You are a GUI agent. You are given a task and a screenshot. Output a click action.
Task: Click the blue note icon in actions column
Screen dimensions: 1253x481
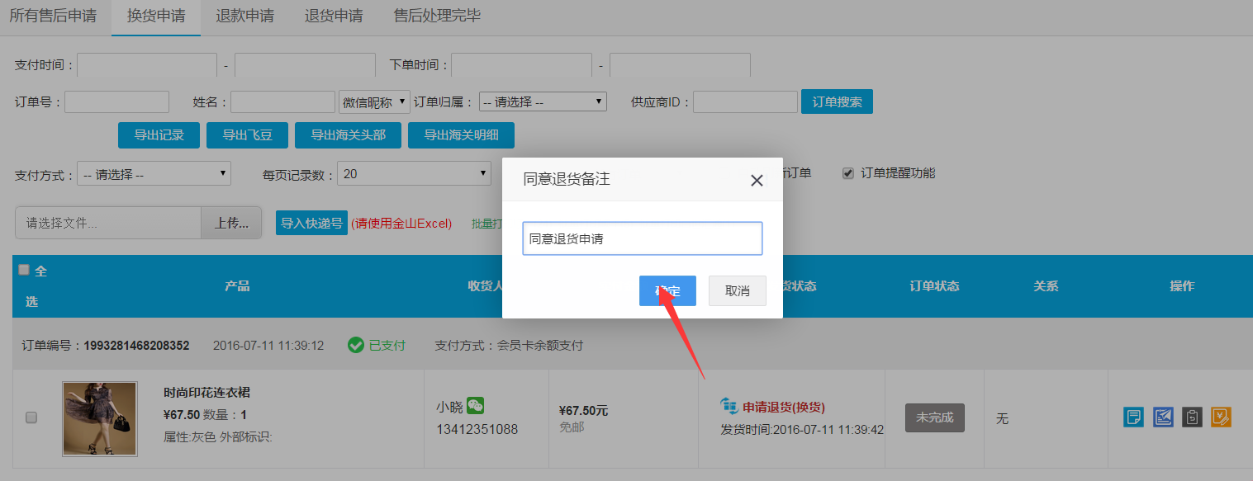pyautogui.click(x=1133, y=417)
